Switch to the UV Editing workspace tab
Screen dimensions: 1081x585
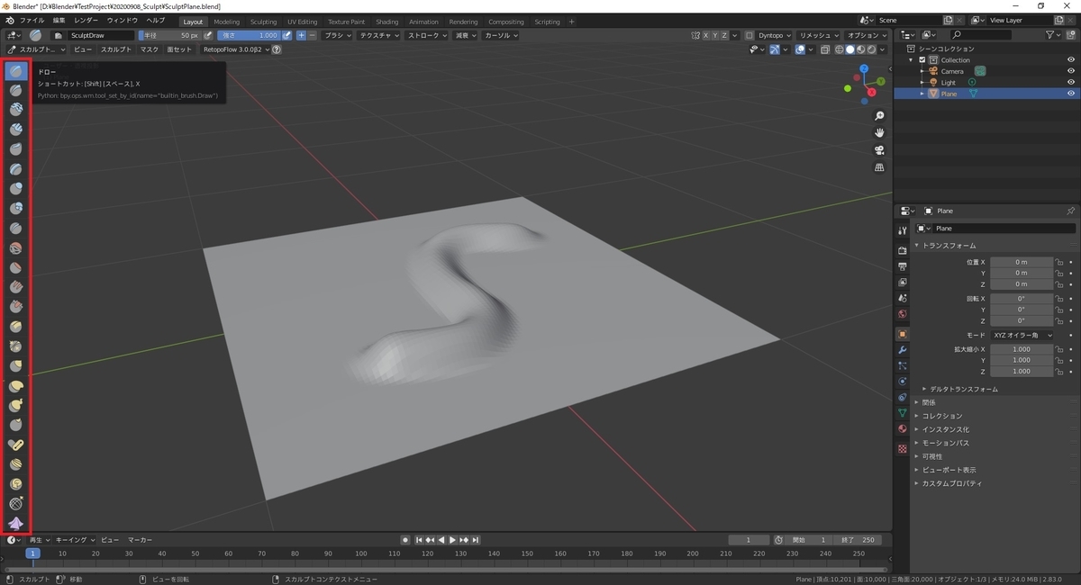coord(303,22)
